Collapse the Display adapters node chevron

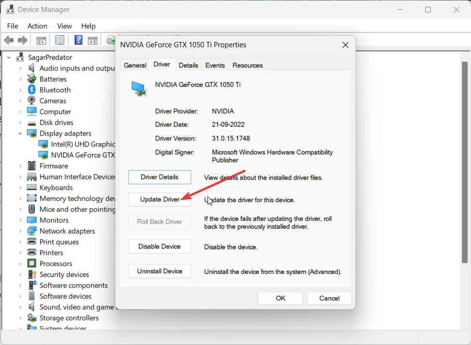click(x=20, y=133)
